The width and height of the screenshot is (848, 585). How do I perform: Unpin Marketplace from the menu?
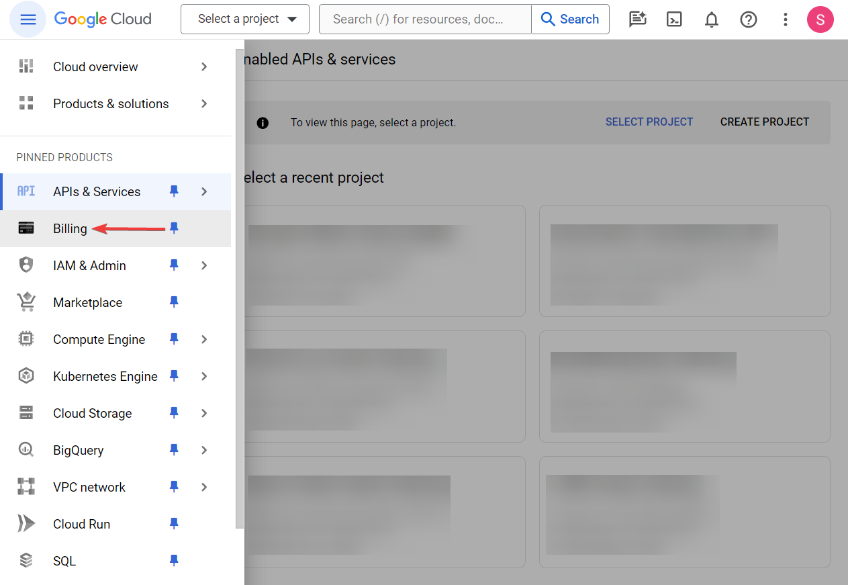(174, 302)
